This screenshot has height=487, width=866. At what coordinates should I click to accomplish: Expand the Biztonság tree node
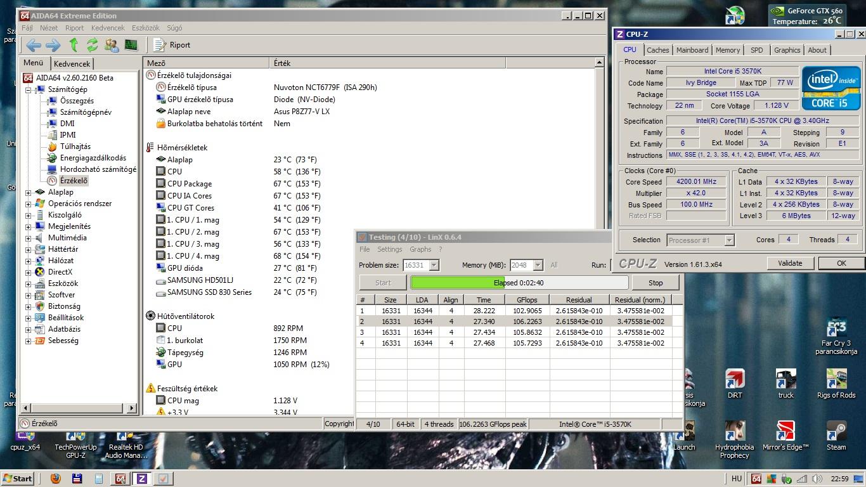[29, 307]
